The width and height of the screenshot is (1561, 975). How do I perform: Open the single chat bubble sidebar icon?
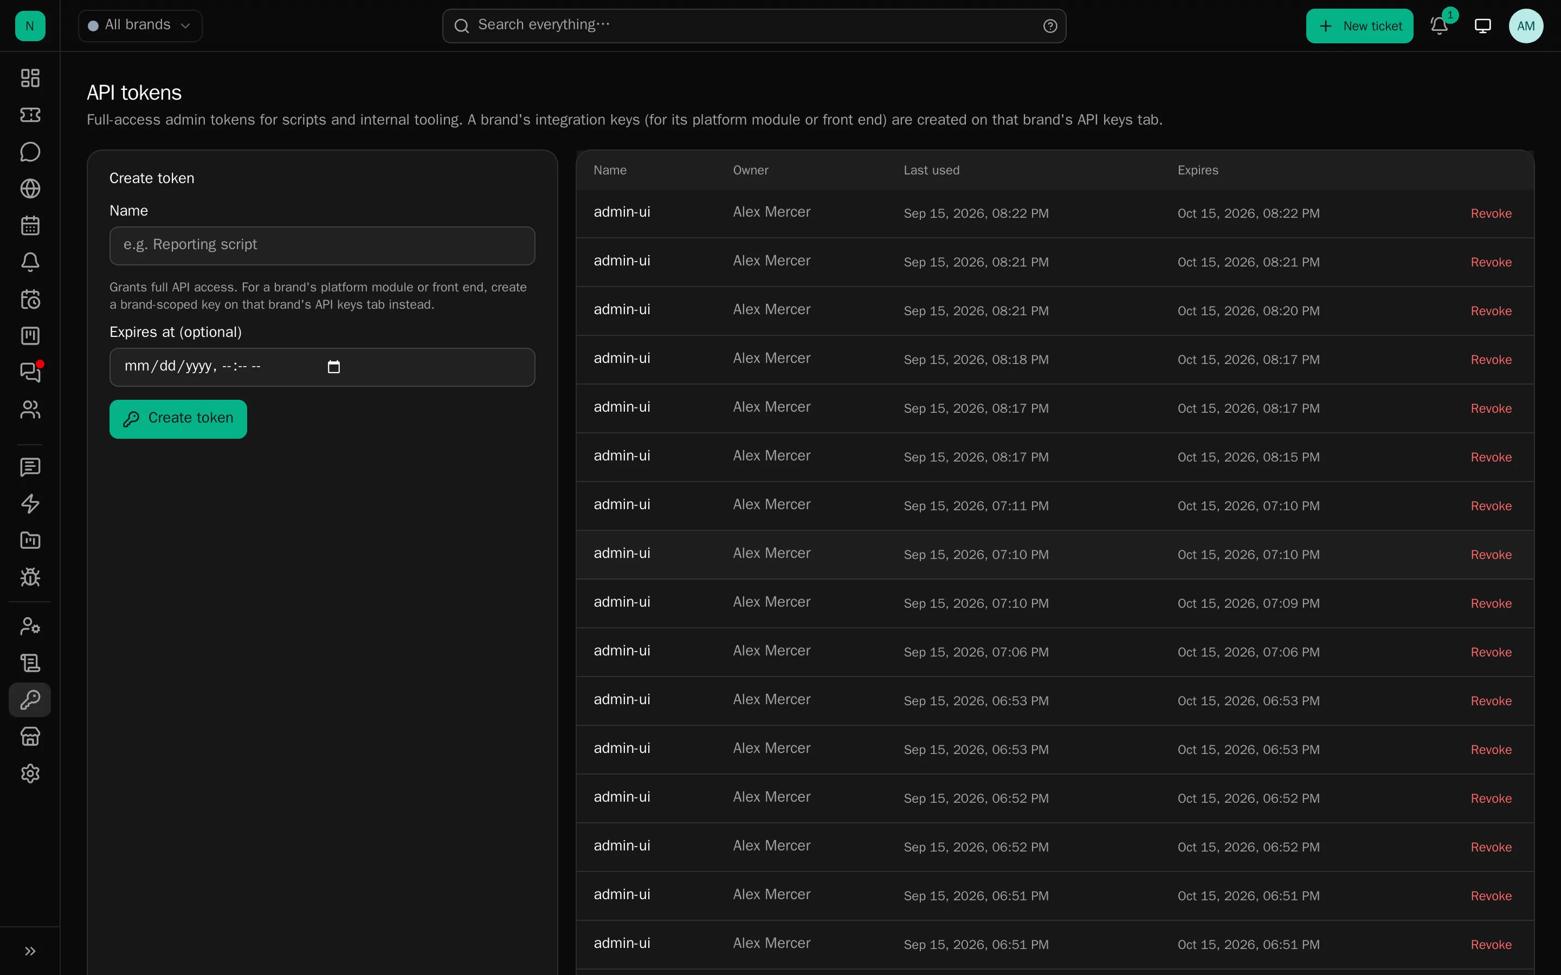(x=30, y=152)
